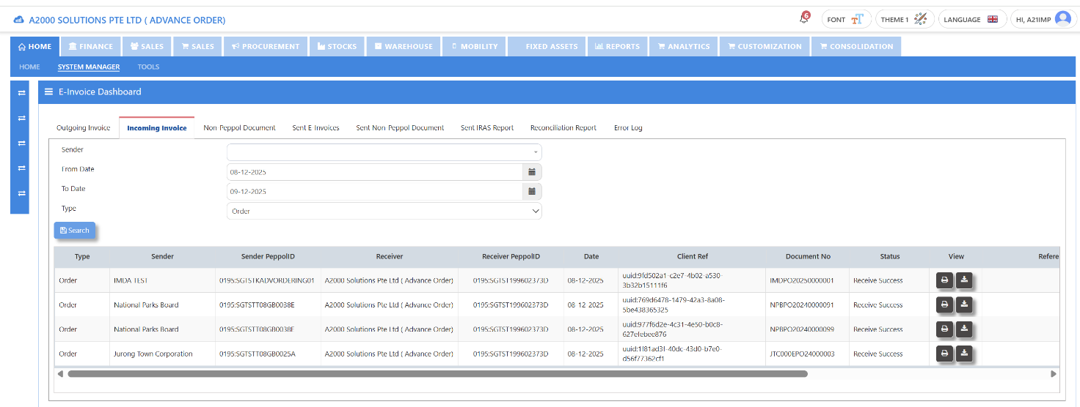Switch to Incoming Invoice tab

coord(157,128)
